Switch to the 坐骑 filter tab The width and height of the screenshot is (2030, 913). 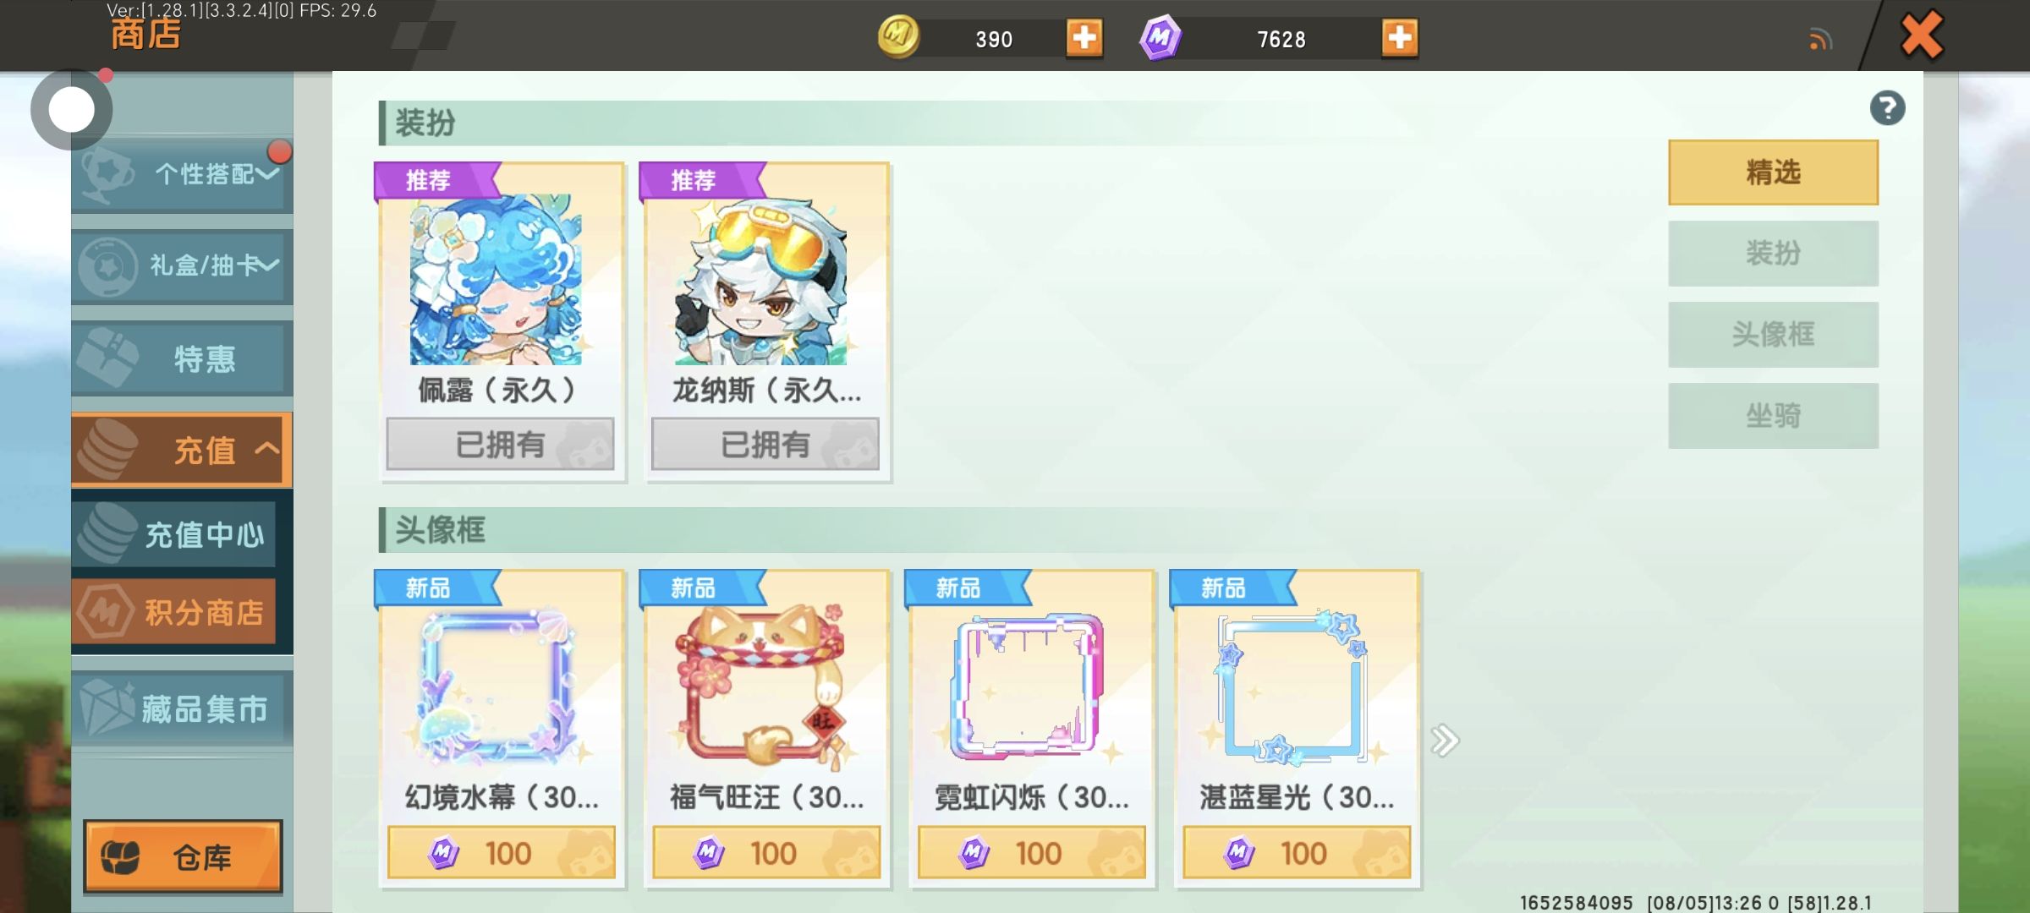(x=1773, y=416)
